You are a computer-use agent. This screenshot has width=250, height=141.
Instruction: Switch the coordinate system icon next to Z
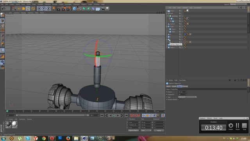[54, 8]
